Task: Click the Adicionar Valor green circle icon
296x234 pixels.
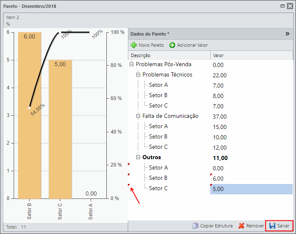Action: point(172,45)
